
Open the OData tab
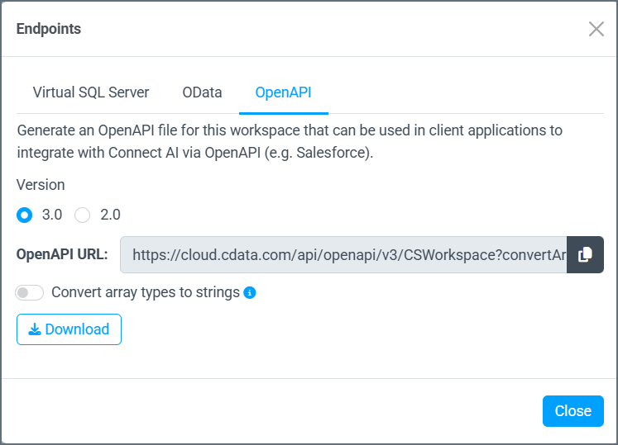(x=202, y=92)
